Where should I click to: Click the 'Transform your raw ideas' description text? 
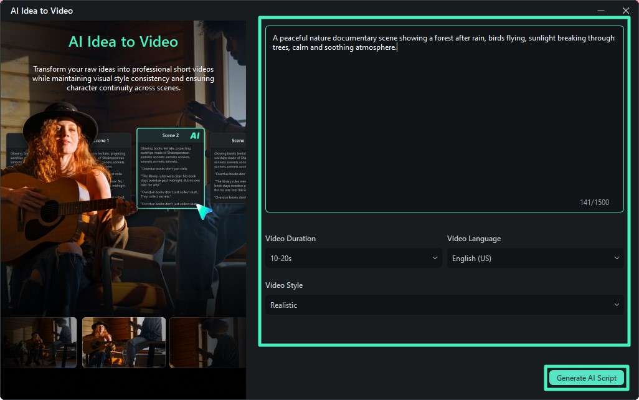point(123,79)
